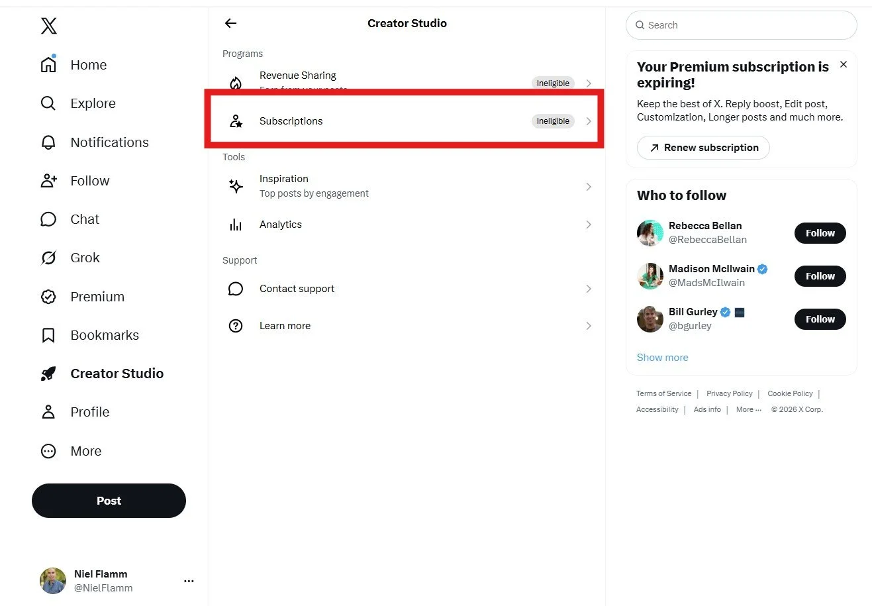The image size is (872, 606).
Task: Click the Creator Studio rocket icon
Action: [x=48, y=374]
